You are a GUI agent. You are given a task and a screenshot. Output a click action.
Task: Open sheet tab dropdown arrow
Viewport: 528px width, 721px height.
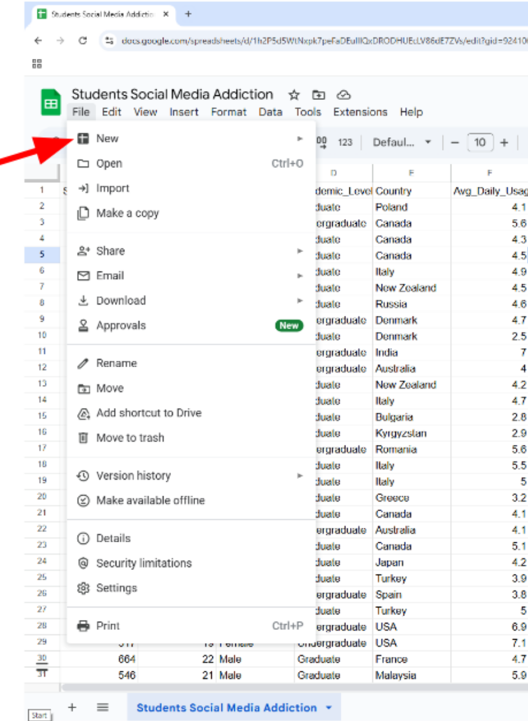pos(329,708)
